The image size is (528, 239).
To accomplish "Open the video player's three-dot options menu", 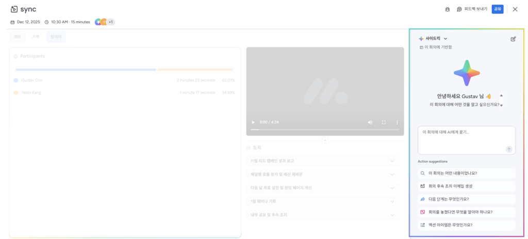I will (397, 122).
